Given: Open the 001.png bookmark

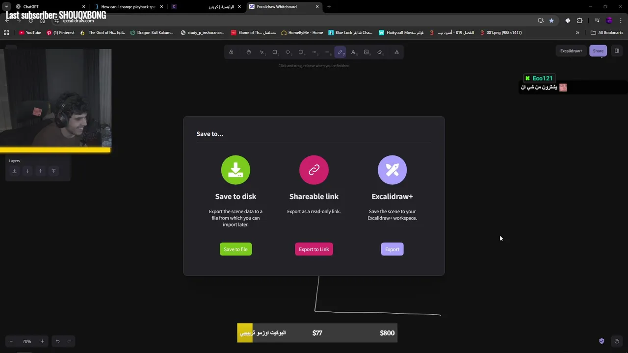Looking at the screenshot, I should pyautogui.click(x=500, y=33).
